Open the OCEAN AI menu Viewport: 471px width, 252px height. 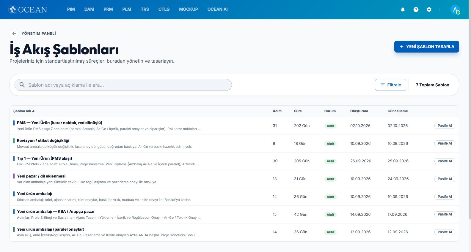pyautogui.click(x=217, y=9)
